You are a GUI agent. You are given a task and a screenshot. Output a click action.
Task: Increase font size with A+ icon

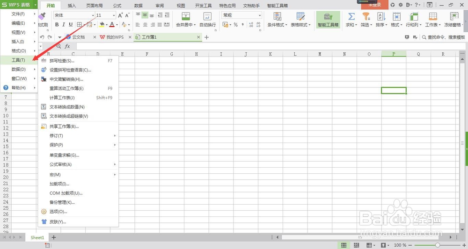120,15
